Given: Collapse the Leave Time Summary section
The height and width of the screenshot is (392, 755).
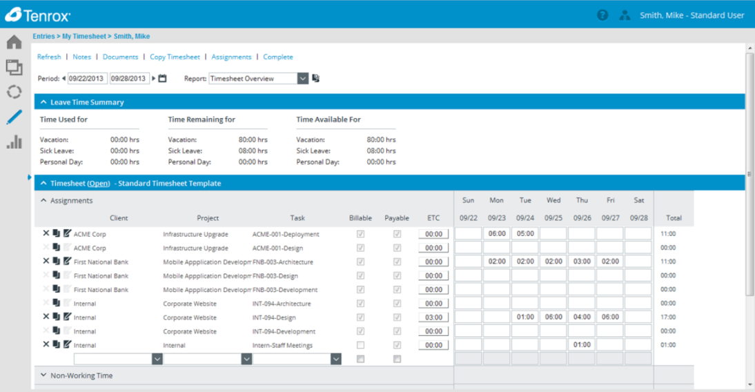Looking at the screenshot, I should 43,102.
